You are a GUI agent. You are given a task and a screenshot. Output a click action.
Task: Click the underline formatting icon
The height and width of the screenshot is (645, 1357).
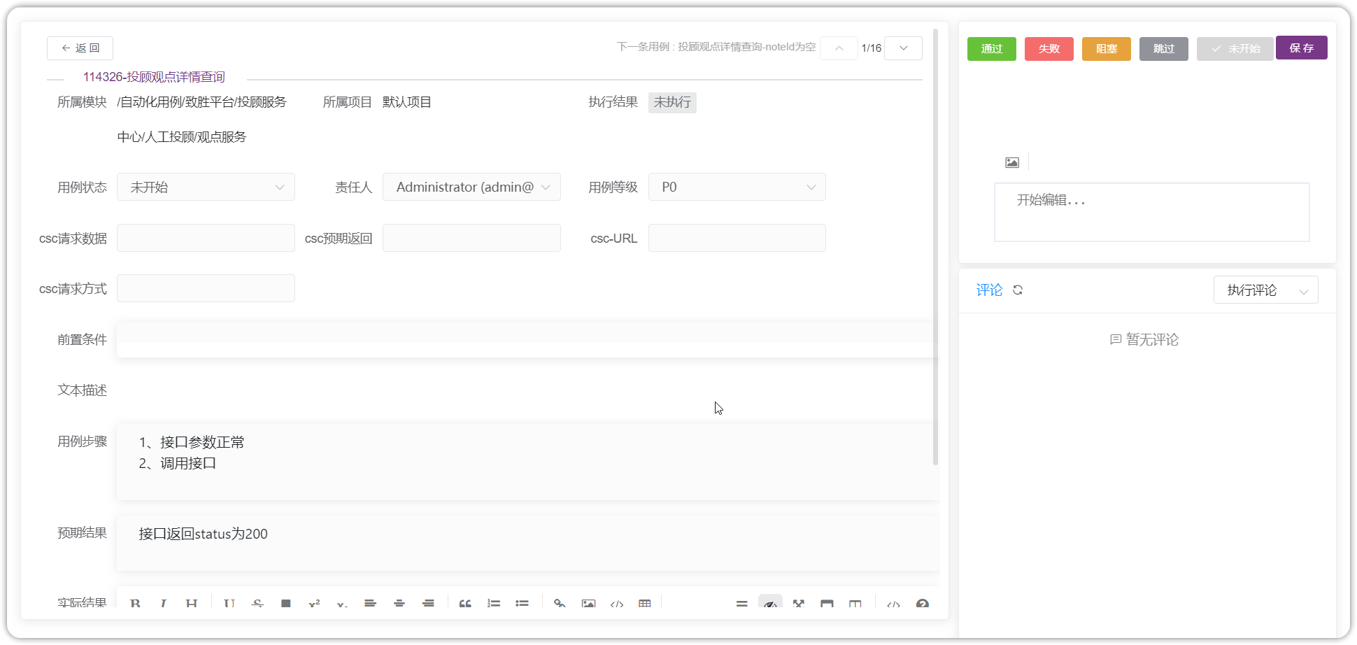point(229,603)
